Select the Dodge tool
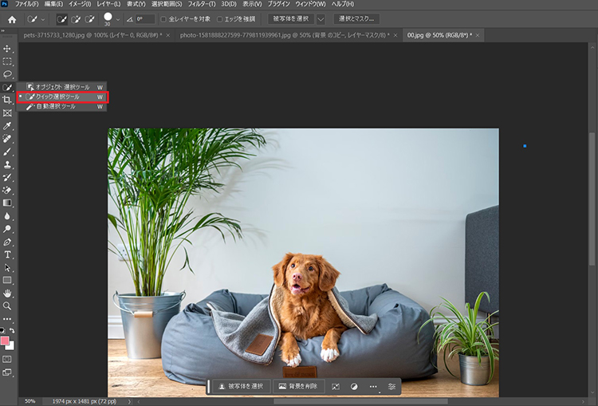 [x=7, y=229]
